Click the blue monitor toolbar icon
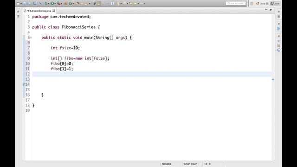Screen dimensions: 297x167 [x=35, y=3]
